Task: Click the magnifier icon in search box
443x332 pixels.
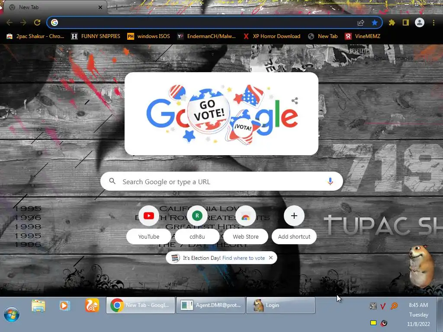Action: click(112, 181)
